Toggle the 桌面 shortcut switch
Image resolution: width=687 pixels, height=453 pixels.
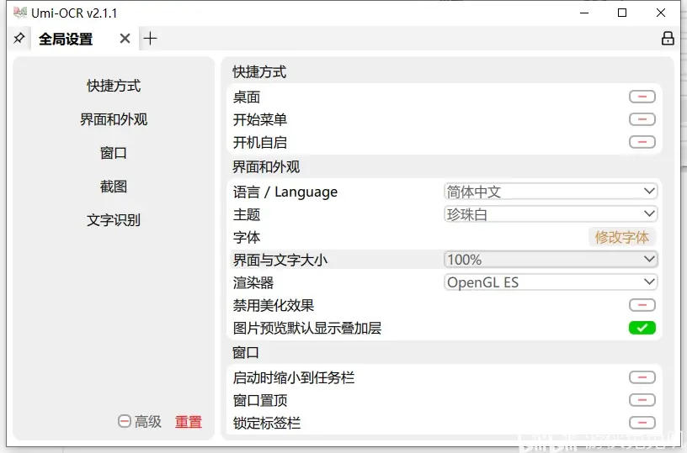[642, 97]
